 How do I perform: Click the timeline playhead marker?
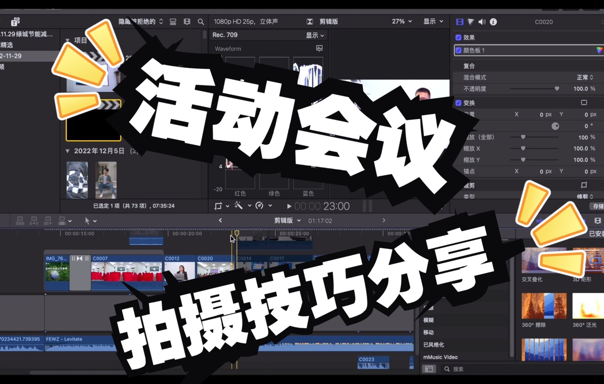[237, 233]
